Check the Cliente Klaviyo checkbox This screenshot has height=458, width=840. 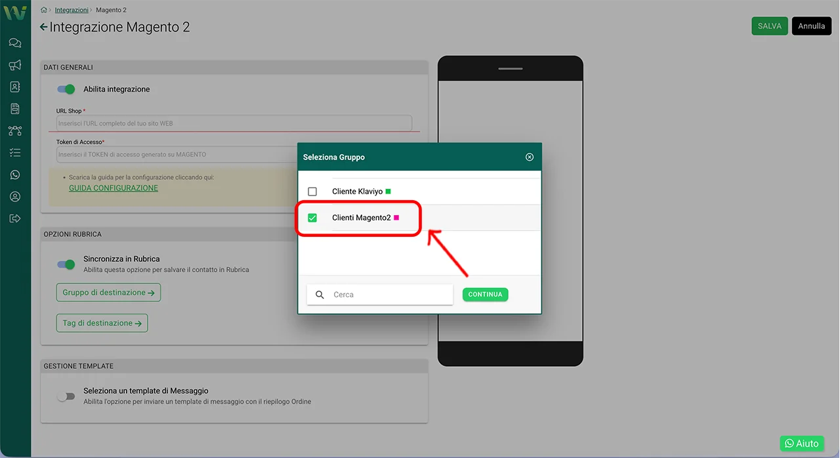(x=312, y=192)
